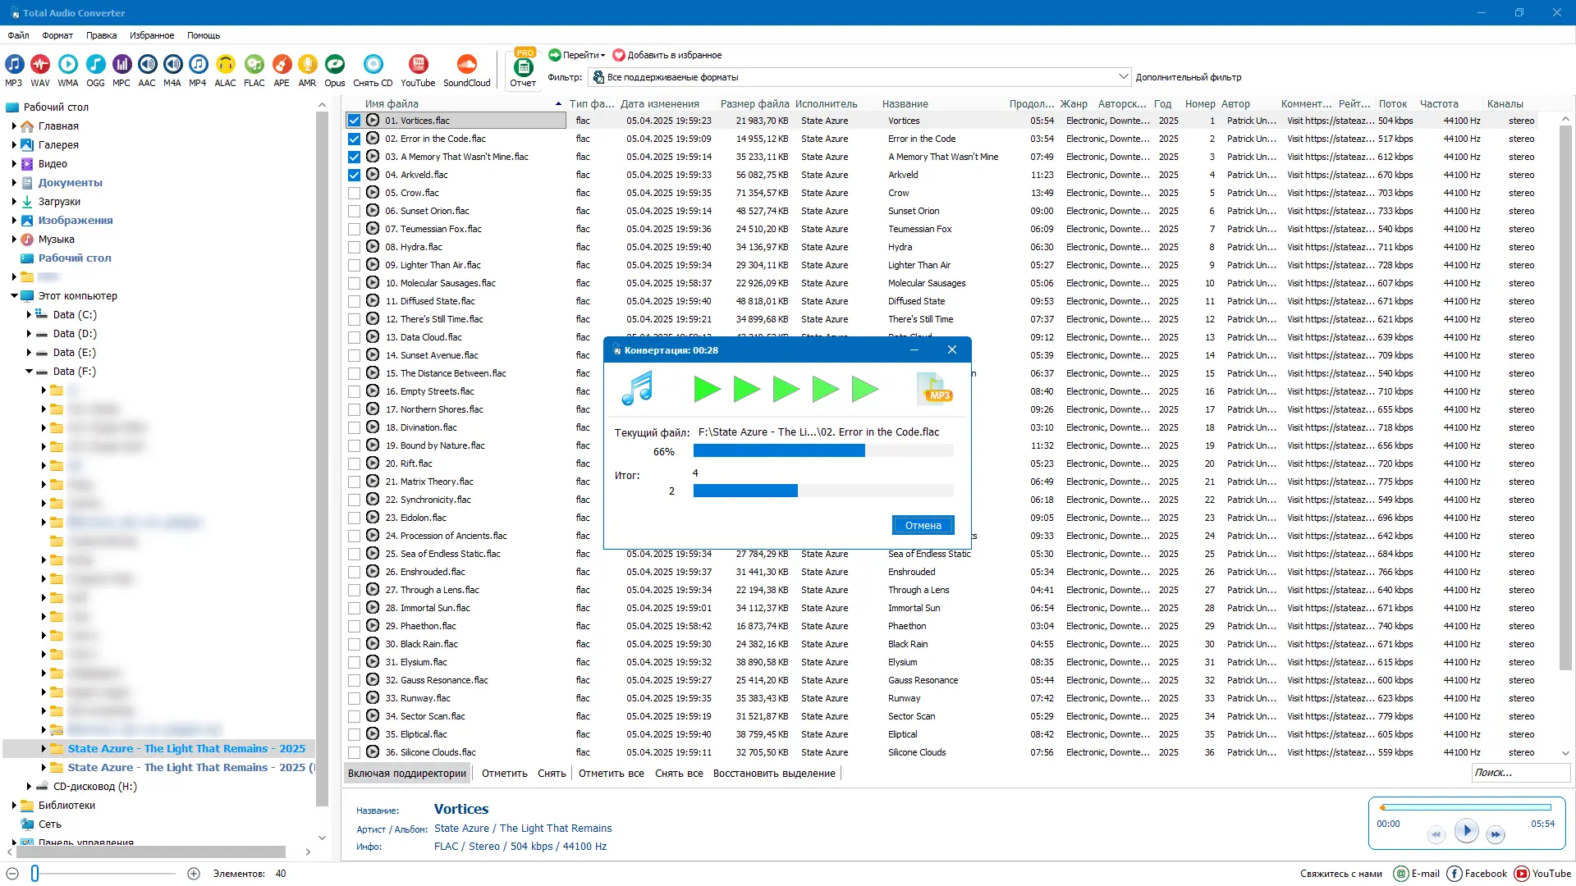Open the supported formats filter dropdown
The image size is (1576, 886).
click(1123, 77)
